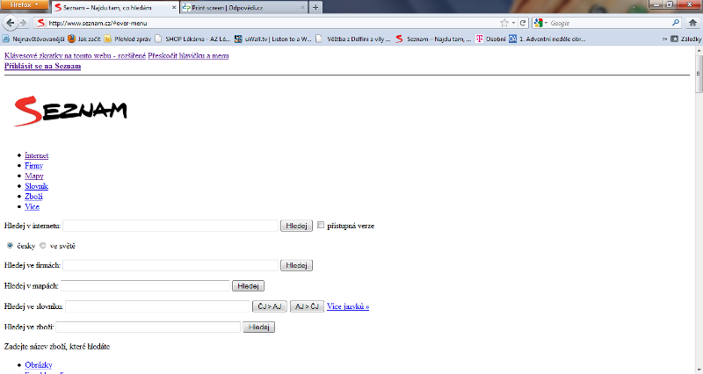Focus the Hledej ve zboží input field
703x374 pixels.
coord(148,327)
